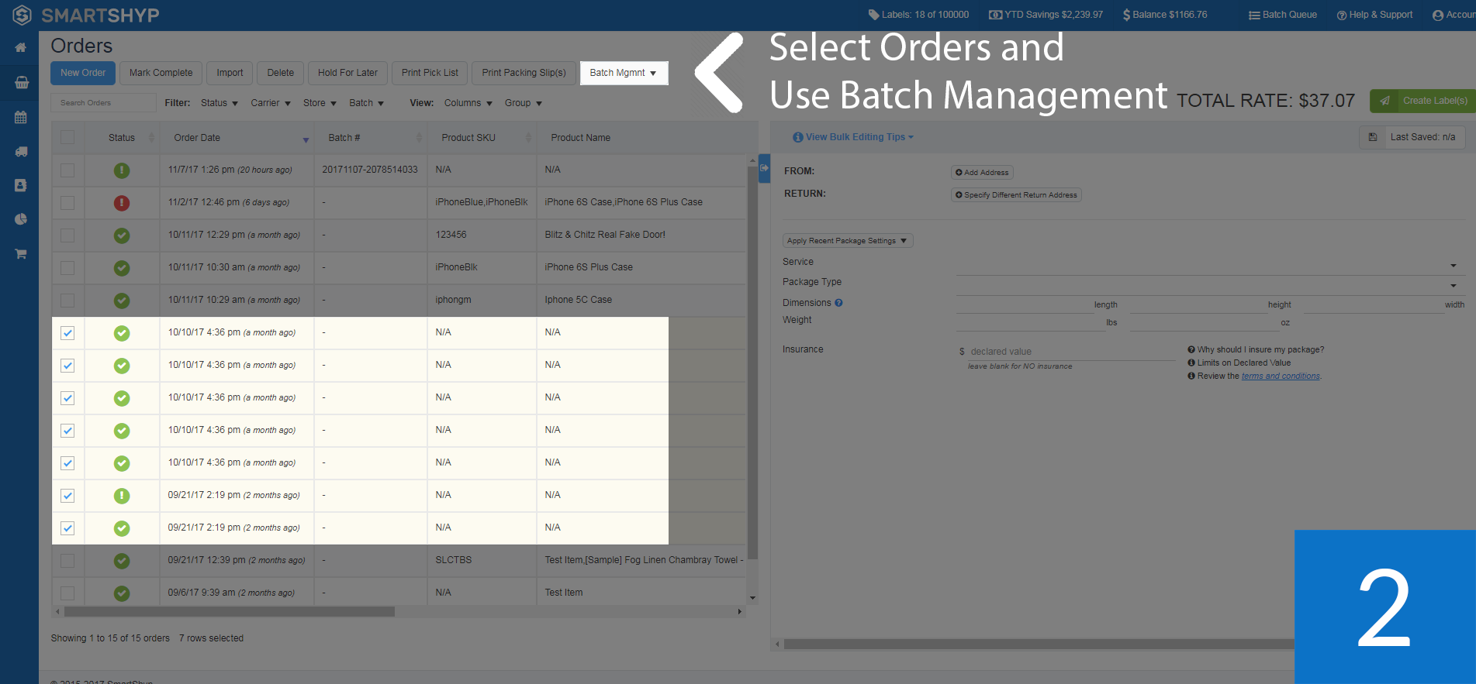
Task: Click the Search Orders input field
Action: point(104,103)
